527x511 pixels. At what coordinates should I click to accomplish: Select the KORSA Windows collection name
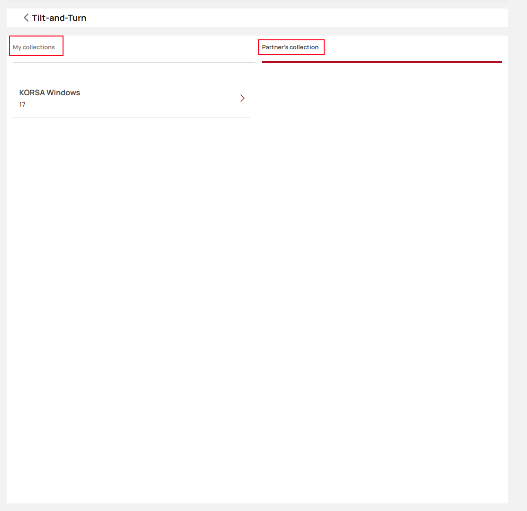[x=49, y=93]
